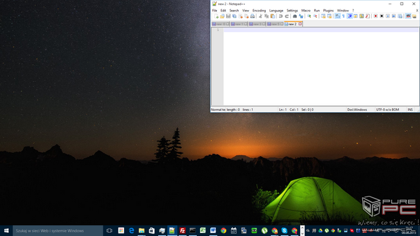Click the Stop macro recording icon
The height and width of the screenshot is (236, 420).
[x=382, y=16]
